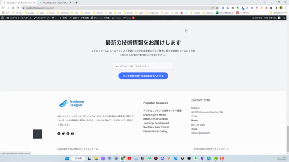Reload the page with the refresh icon
289x162 pixels.
(13, 8)
